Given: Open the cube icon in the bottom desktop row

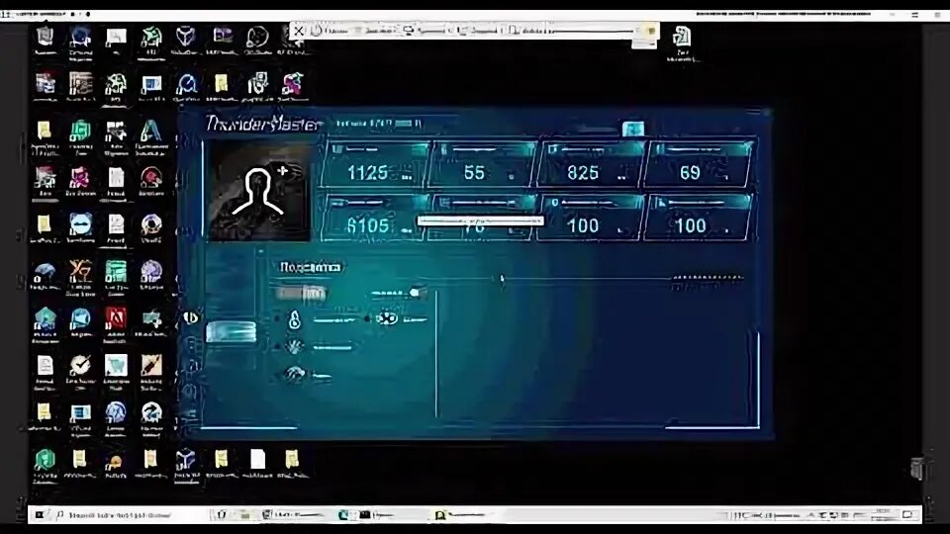Looking at the screenshot, I should point(186,462).
